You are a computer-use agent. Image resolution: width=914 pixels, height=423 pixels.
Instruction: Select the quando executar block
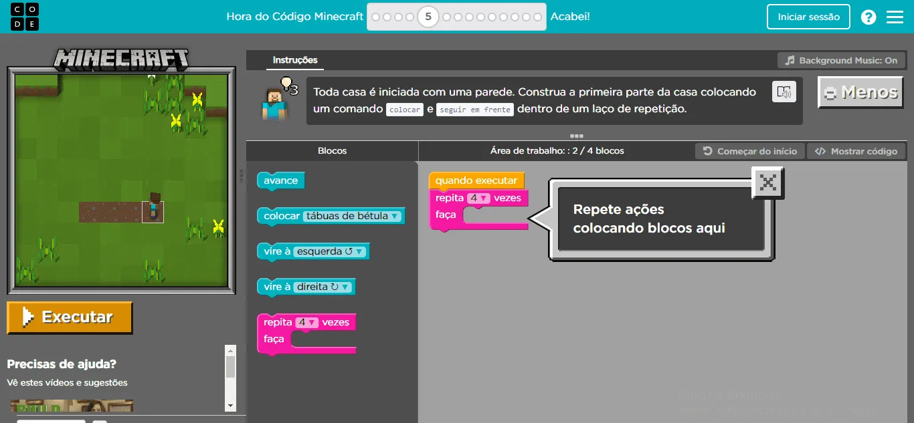tap(476, 180)
